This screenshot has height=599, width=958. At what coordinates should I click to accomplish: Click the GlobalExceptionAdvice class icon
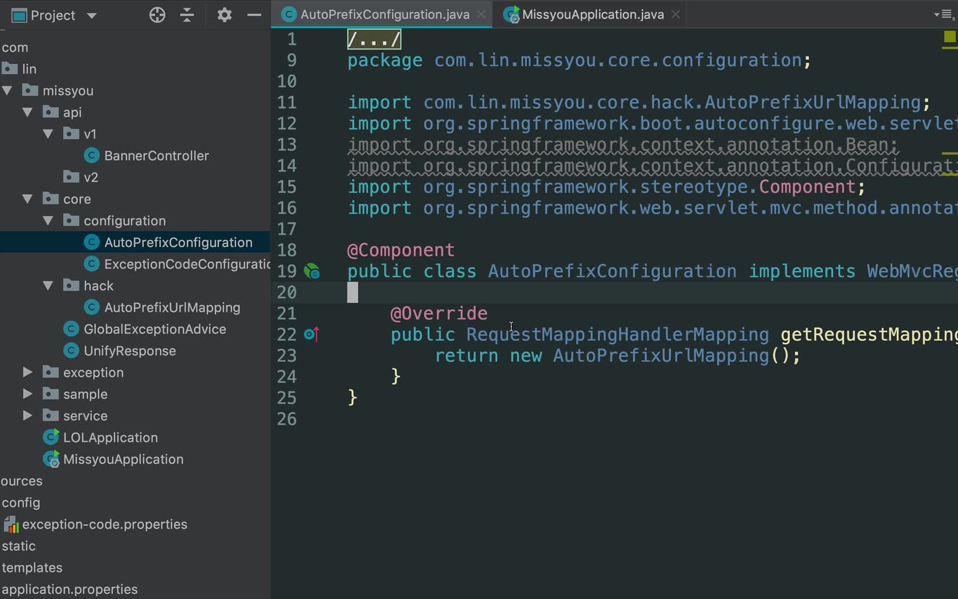(71, 329)
